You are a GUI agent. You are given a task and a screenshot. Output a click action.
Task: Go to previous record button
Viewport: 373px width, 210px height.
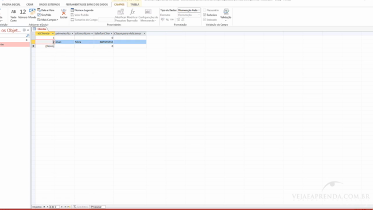pyautogui.click(x=47, y=207)
